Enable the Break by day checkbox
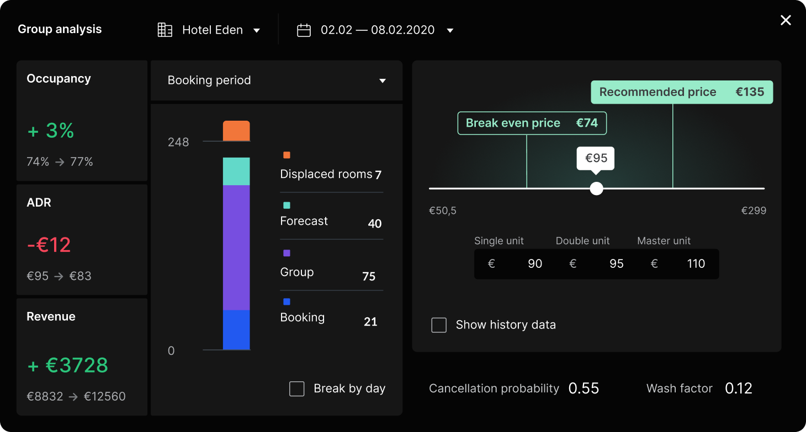Screen dimensions: 806x432 (297, 388)
